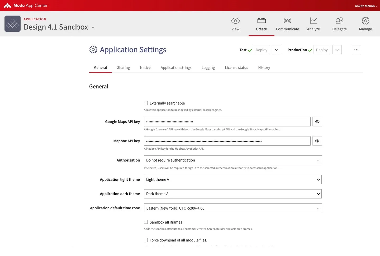
Task: Click the Modo App Center logo
Action: [26, 6]
